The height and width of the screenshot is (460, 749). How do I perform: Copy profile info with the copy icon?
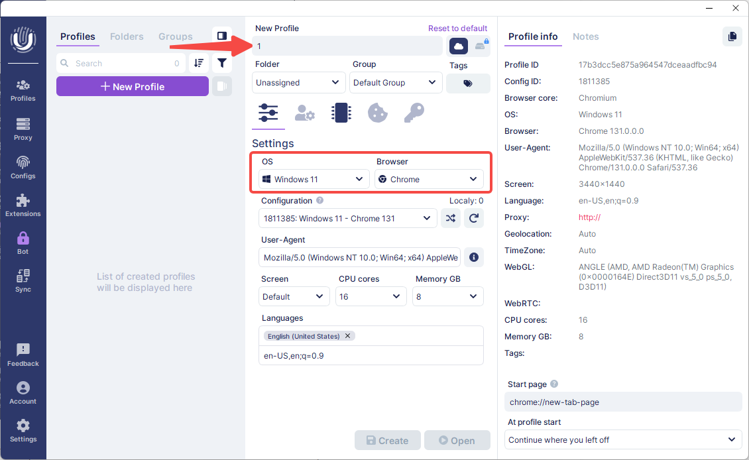(x=732, y=36)
